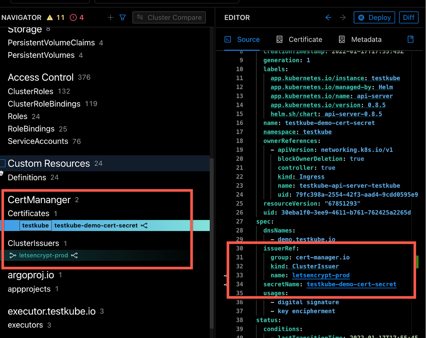Click the Definitions subsection
Screen dimensions: 426x338
27,177
